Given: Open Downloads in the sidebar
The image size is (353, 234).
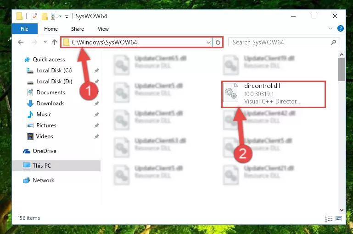Looking at the screenshot, I should [50, 103].
